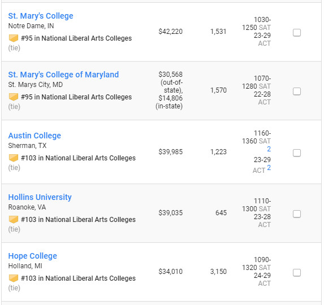Image resolution: width=324 pixels, height=305 pixels.
Task: Check the box for St. Mary's College of Maryland
Action: pyautogui.click(x=297, y=91)
